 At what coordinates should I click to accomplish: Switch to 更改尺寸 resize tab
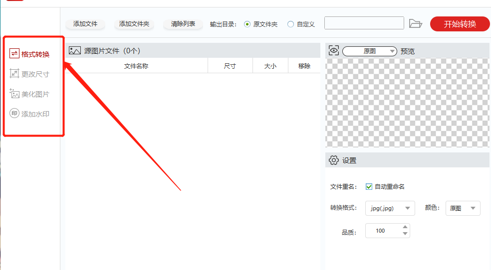coord(29,74)
